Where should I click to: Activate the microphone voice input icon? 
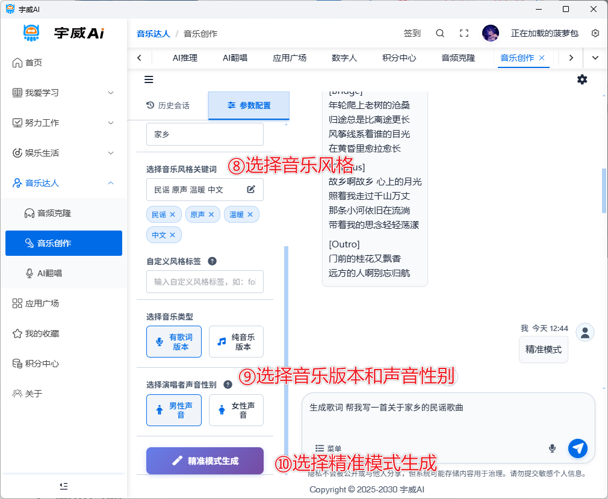[552, 448]
